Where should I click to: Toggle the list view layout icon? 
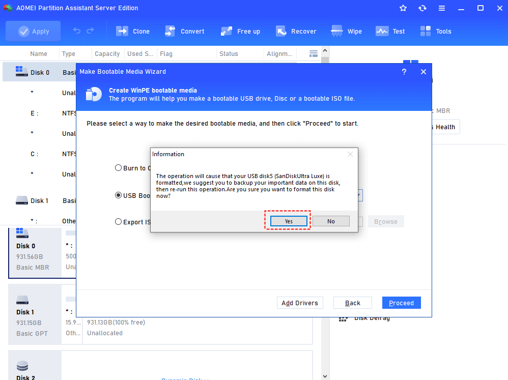click(x=313, y=54)
